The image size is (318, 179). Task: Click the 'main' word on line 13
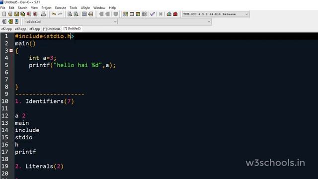click(x=22, y=123)
